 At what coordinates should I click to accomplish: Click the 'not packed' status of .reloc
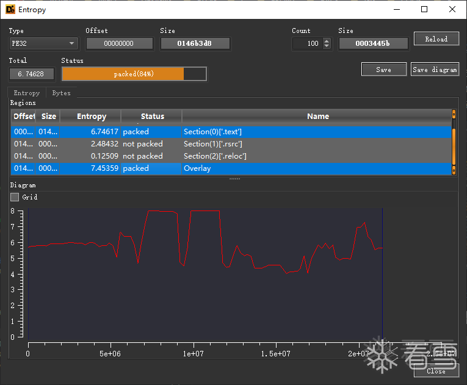click(x=143, y=156)
